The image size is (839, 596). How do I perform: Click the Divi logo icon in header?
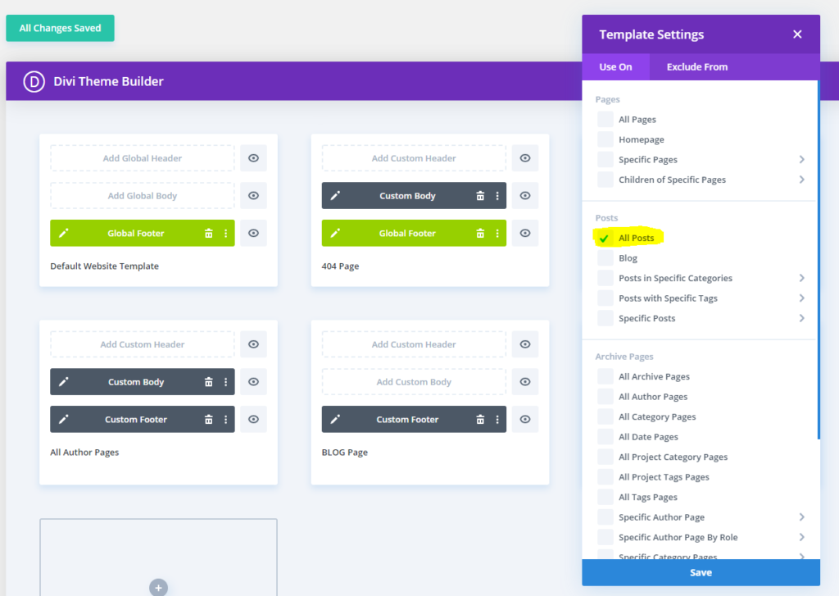coord(34,81)
